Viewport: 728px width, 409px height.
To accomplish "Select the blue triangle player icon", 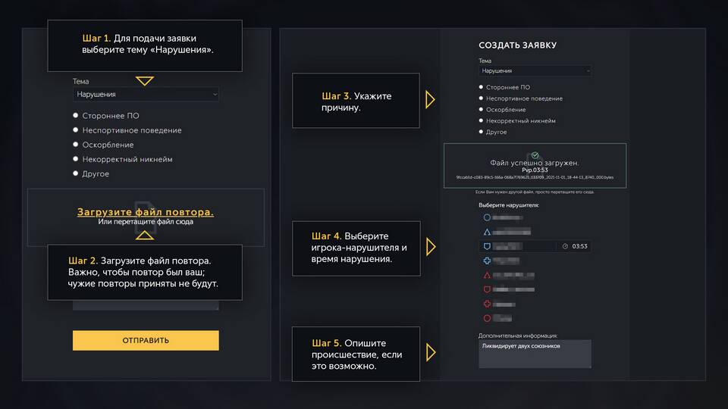I will click(x=487, y=232).
